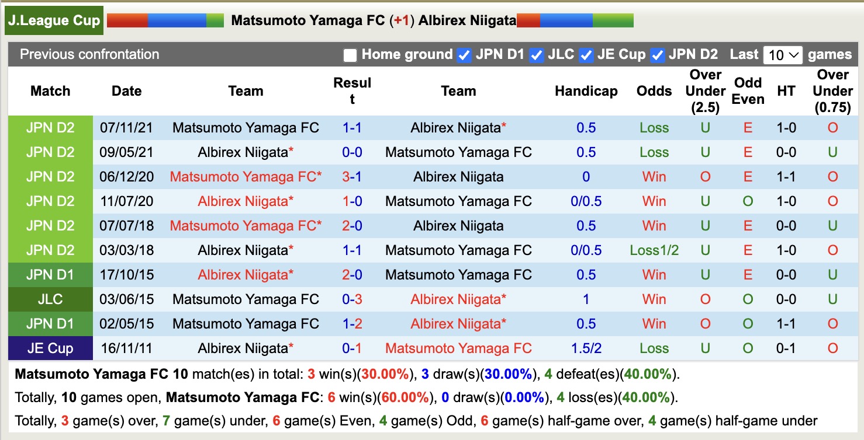Image resolution: width=864 pixels, height=440 pixels.
Task: Select the JLC competition badge
Action: pos(50,299)
